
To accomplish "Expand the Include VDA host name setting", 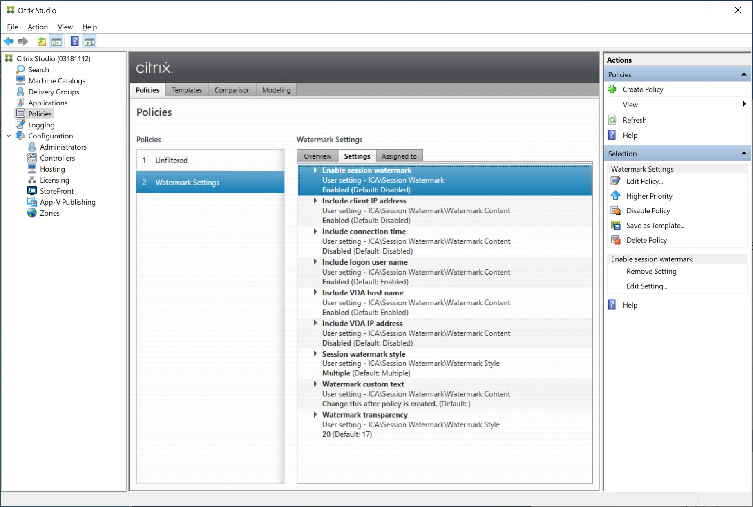I will [x=315, y=292].
